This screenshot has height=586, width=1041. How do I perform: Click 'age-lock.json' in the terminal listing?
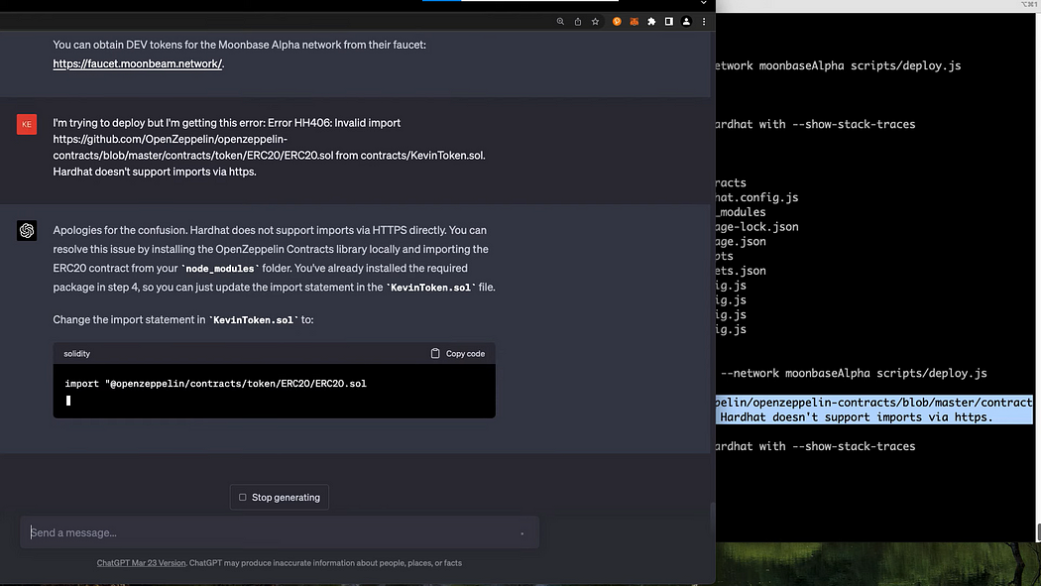(756, 227)
